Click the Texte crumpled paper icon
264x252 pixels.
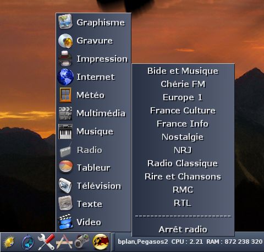point(65,203)
